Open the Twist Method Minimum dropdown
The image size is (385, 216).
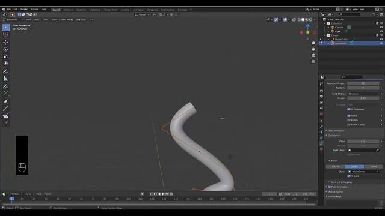(x=363, y=94)
